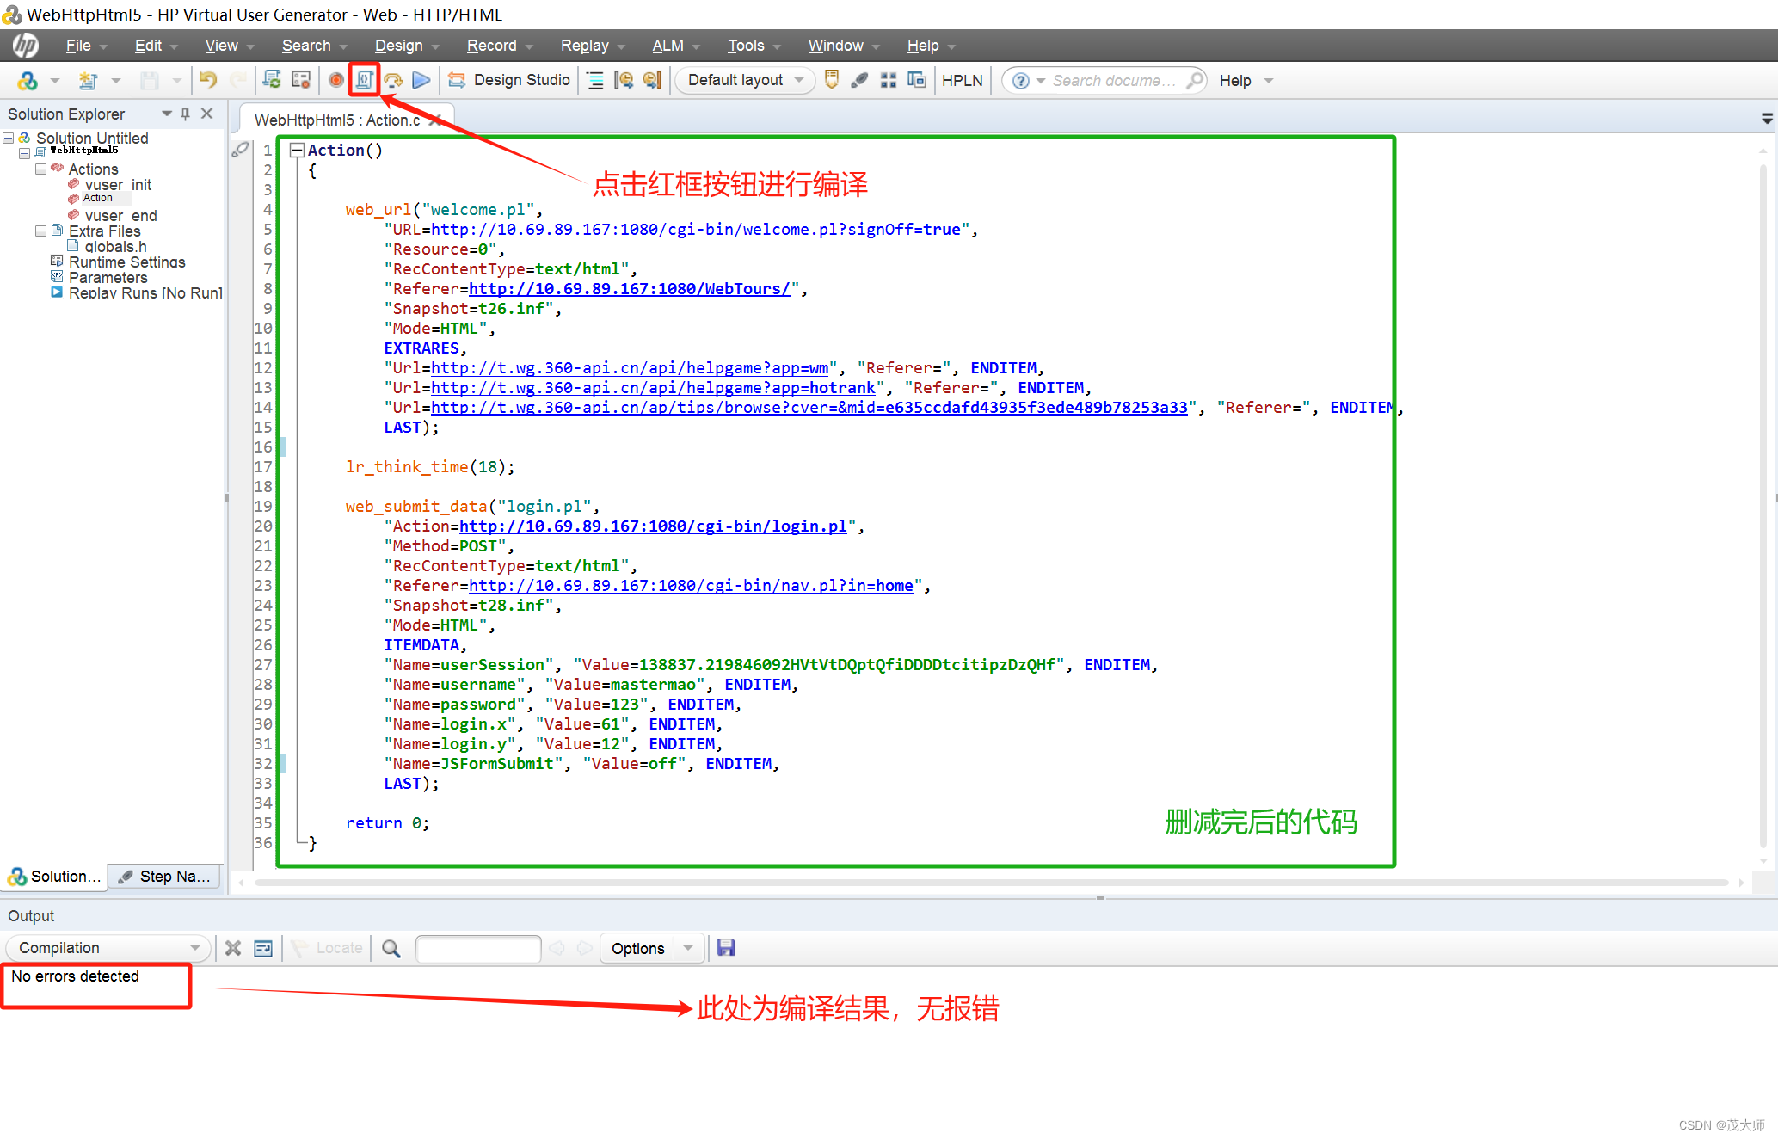Click the HPLN button

click(x=962, y=80)
